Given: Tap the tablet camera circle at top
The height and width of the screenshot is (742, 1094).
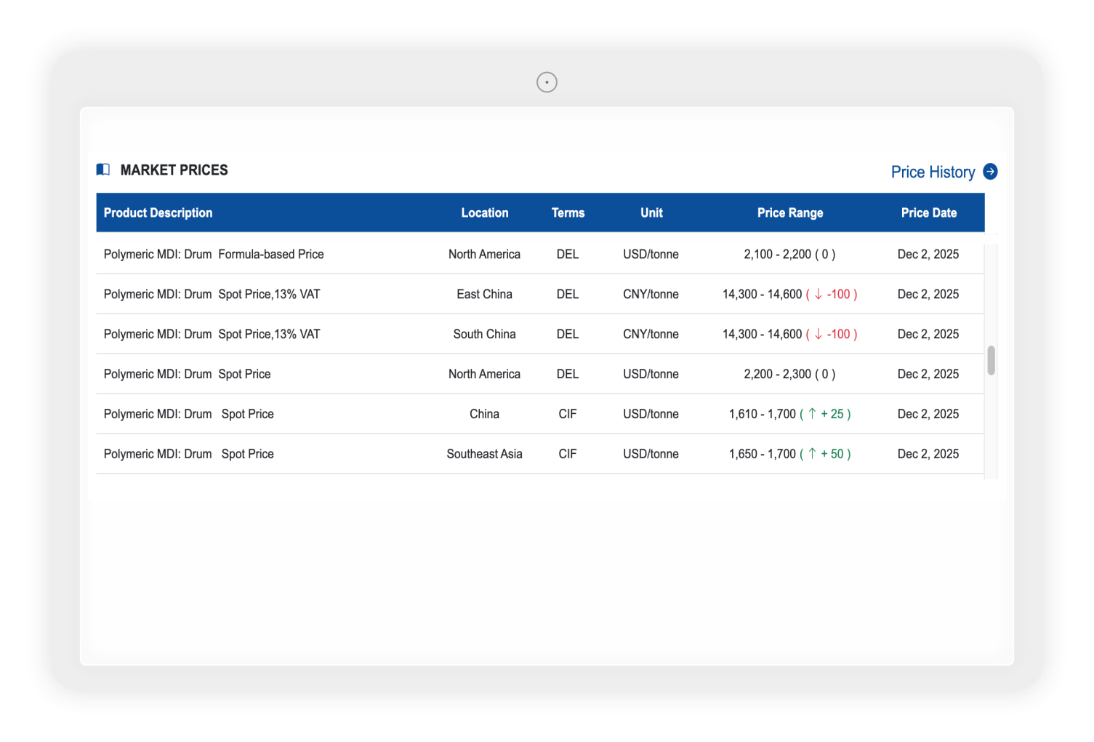Looking at the screenshot, I should pos(547,82).
